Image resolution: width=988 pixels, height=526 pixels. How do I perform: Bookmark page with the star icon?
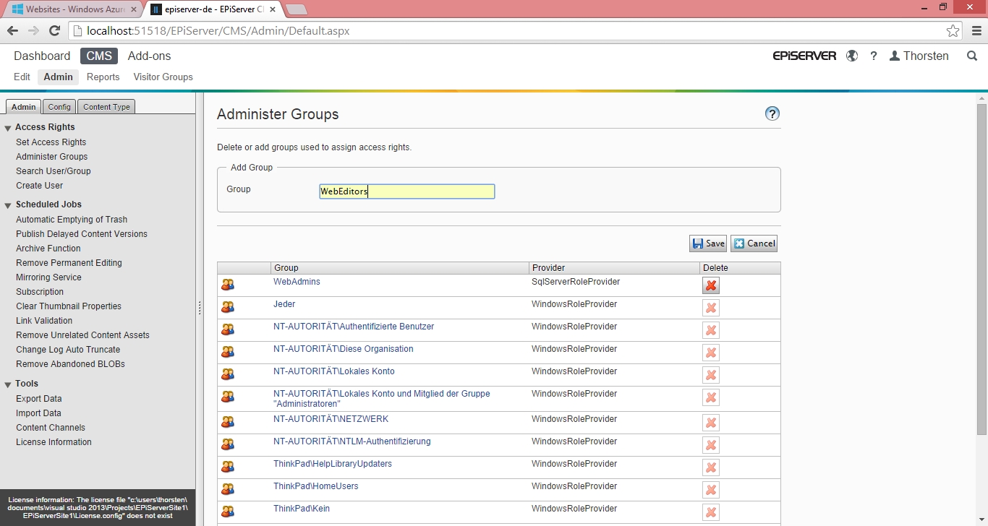coord(953,31)
